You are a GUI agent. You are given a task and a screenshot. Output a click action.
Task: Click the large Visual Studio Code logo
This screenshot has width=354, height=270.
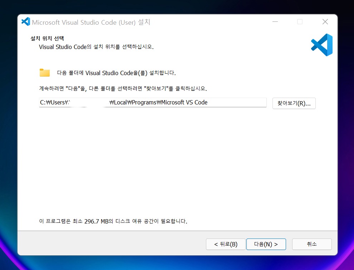pyautogui.click(x=322, y=45)
